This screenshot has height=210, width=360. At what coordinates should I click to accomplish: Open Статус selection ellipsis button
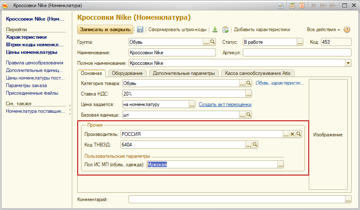(300, 42)
